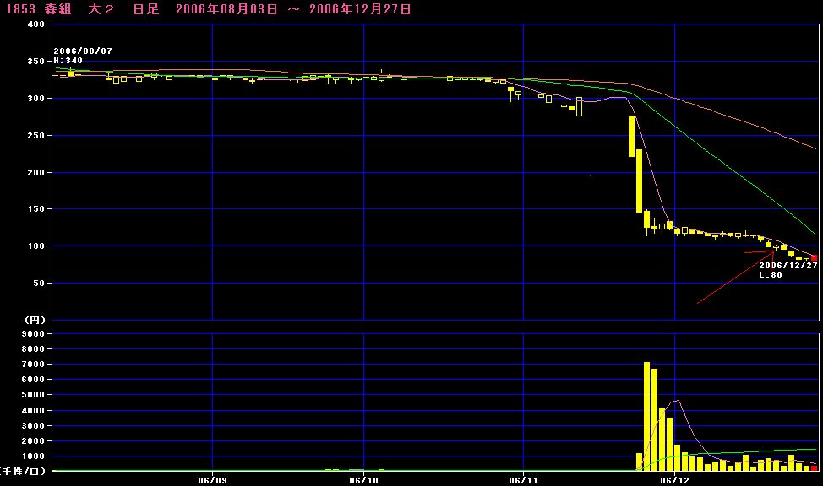Click the 大2 market label
The width and height of the screenshot is (823, 486).
tap(101, 9)
